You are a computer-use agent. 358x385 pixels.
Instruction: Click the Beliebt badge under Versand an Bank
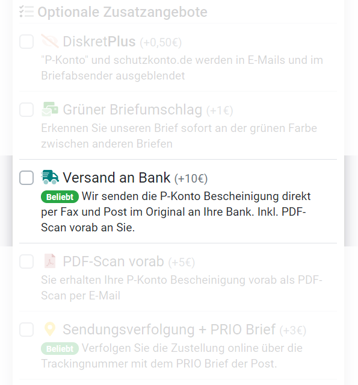60,197
